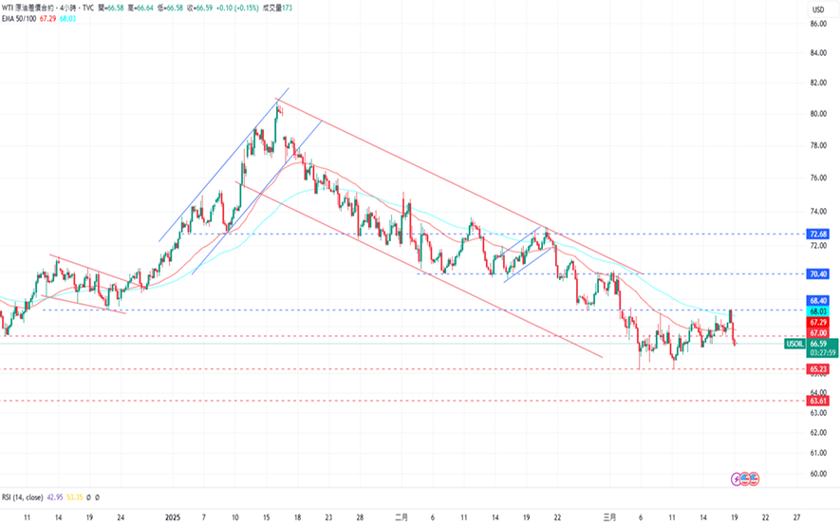Click the red EMA value 67.29 in legend

pyautogui.click(x=47, y=19)
